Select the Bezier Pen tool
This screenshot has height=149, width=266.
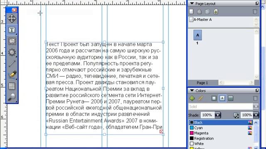pyautogui.click(x=12, y=74)
